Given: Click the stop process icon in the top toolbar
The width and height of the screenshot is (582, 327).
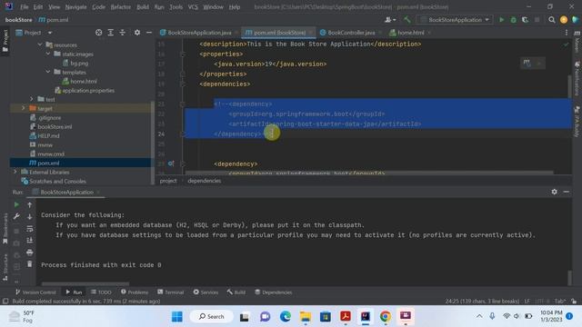Looking at the screenshot, I should click(x=537, y=20).
